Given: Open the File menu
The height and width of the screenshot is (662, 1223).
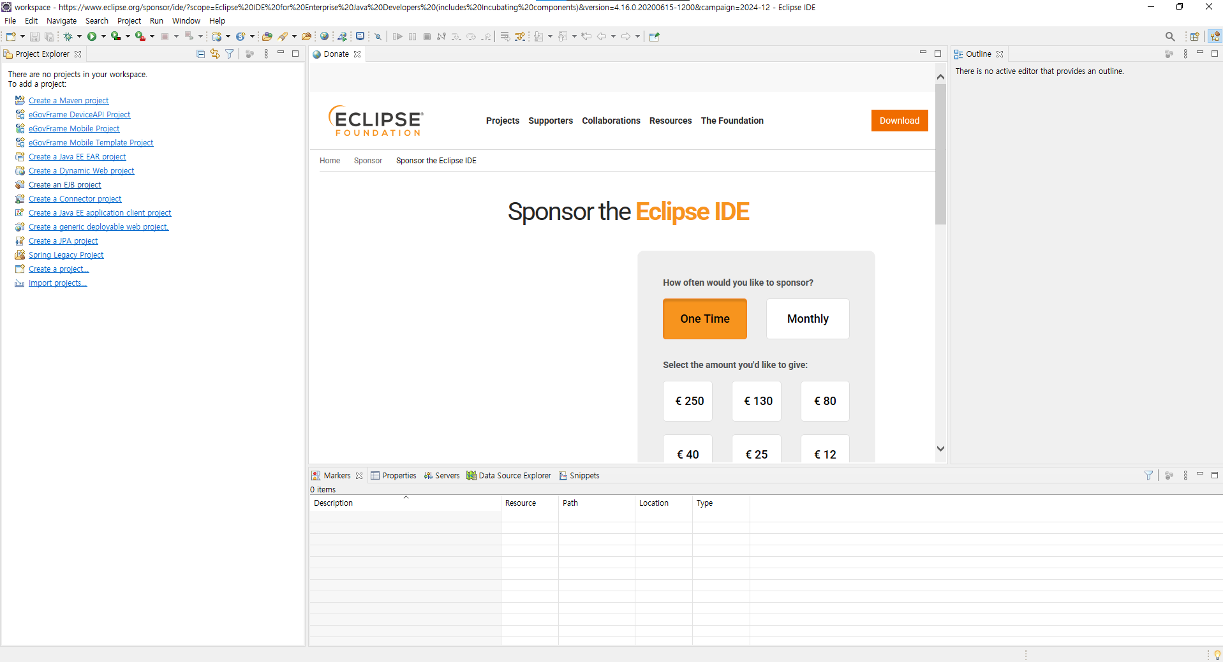Looking at the screenshot, I should pyautogui.click(x=10, y=20).
